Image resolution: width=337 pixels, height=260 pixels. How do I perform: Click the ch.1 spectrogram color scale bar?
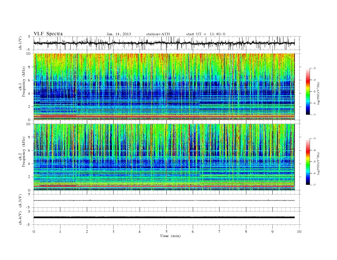(x=308, y=91)
